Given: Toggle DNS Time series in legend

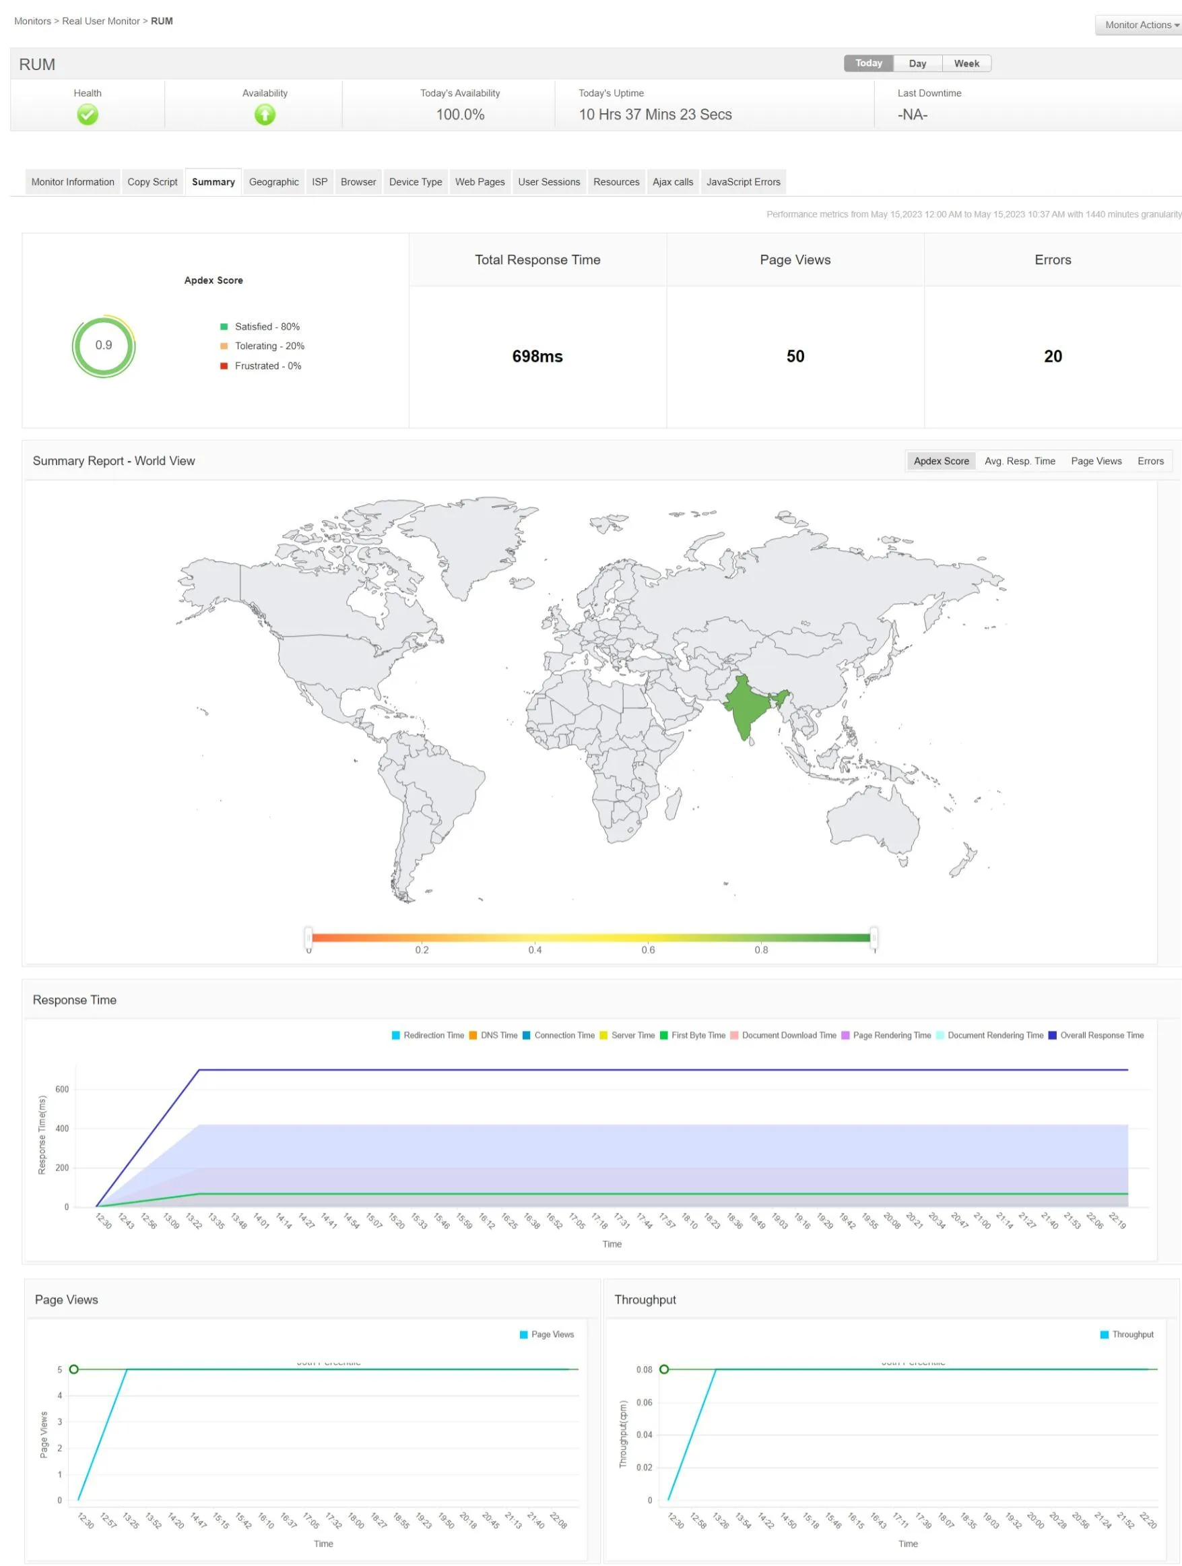Looking at the screenshot, I should point(493,1036).
